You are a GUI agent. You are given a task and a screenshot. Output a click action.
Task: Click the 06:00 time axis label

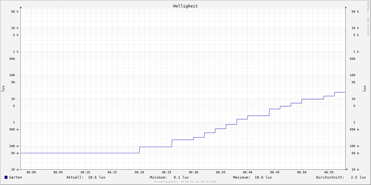[x=31, y=172]
